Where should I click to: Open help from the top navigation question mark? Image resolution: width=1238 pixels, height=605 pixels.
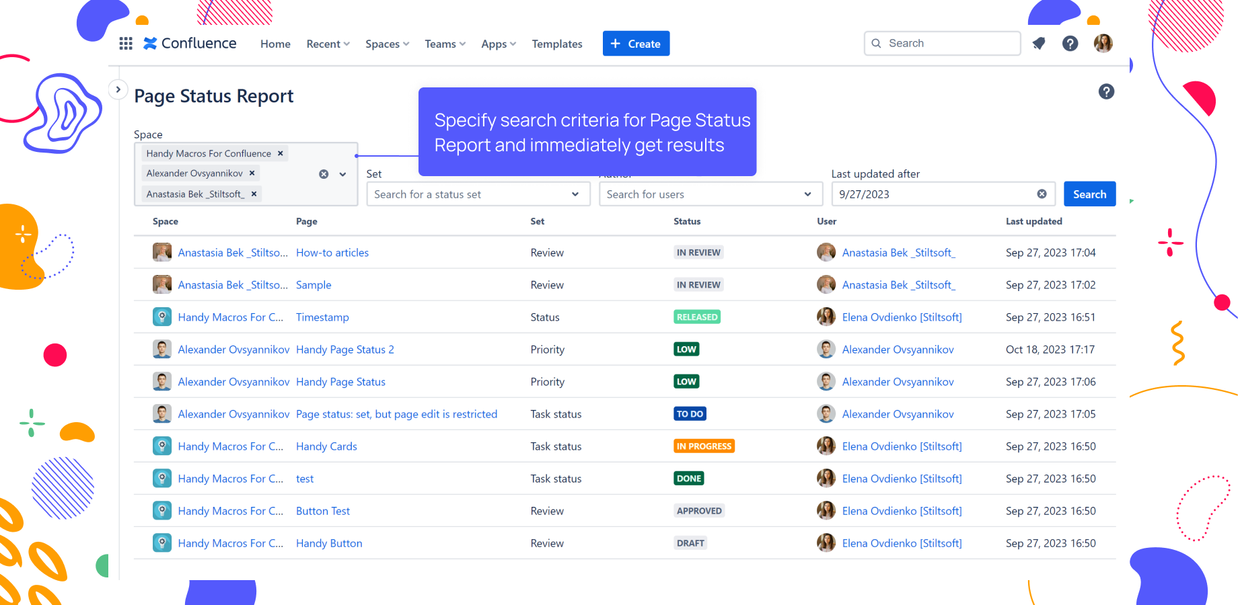click(x=1070, y=43)
